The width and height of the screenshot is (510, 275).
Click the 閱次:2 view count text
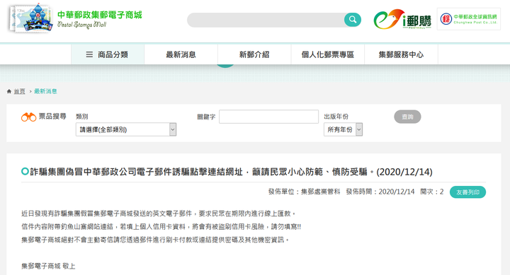tap(432, 192)
